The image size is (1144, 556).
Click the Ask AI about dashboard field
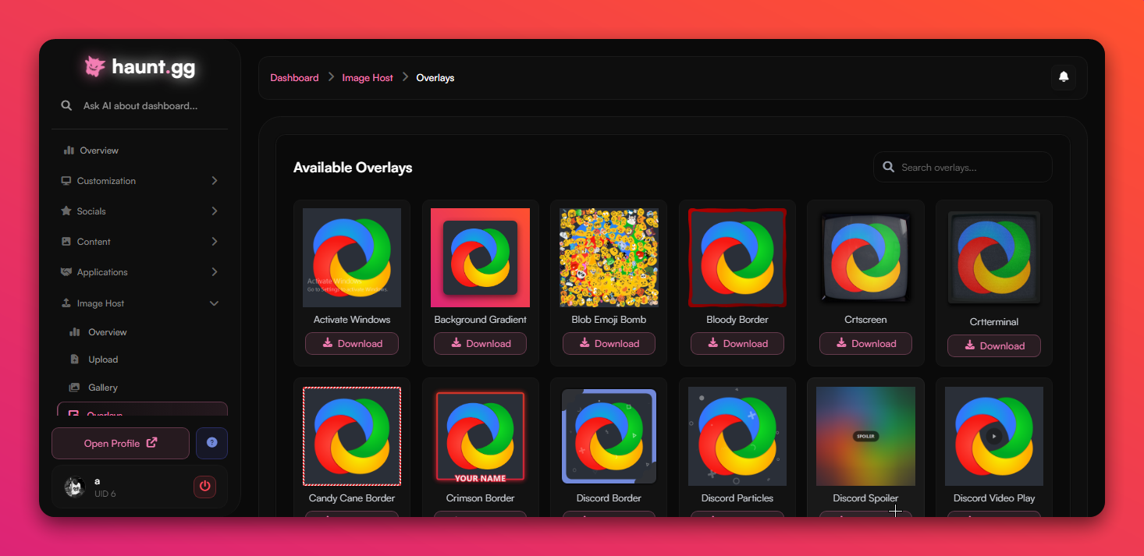(x=140, y=105)
